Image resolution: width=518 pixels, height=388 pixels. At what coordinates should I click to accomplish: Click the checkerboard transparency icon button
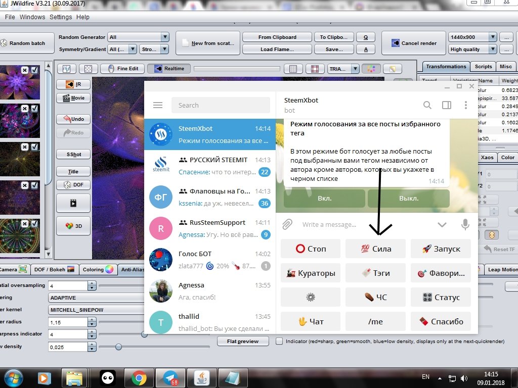(x=88, y=69)
